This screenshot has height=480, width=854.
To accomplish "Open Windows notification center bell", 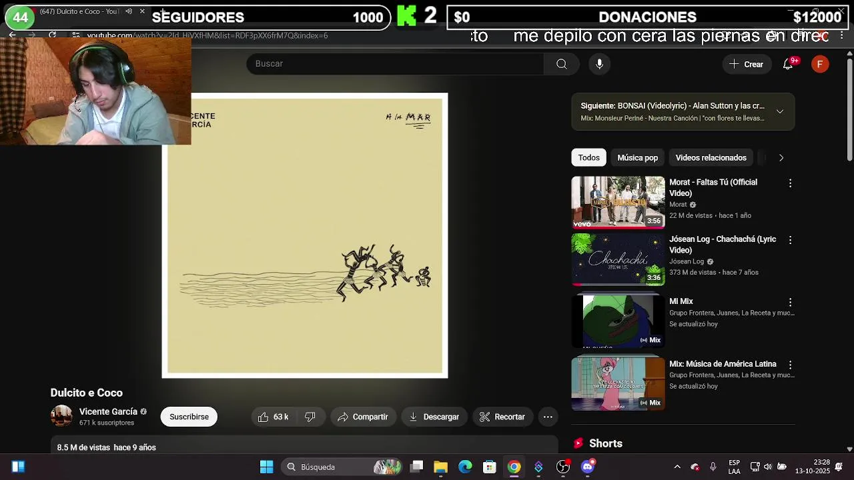I will coord(839,467).
